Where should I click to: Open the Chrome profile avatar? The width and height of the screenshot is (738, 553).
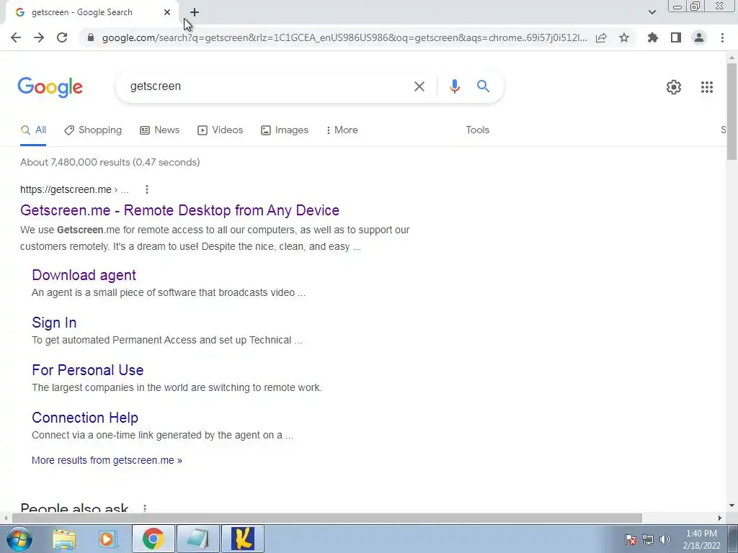[x=699, y=37]
